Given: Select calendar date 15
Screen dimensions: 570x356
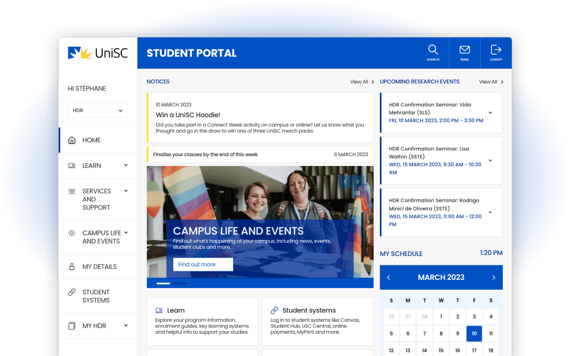Looking at the screenshot, I should [441, 350].
